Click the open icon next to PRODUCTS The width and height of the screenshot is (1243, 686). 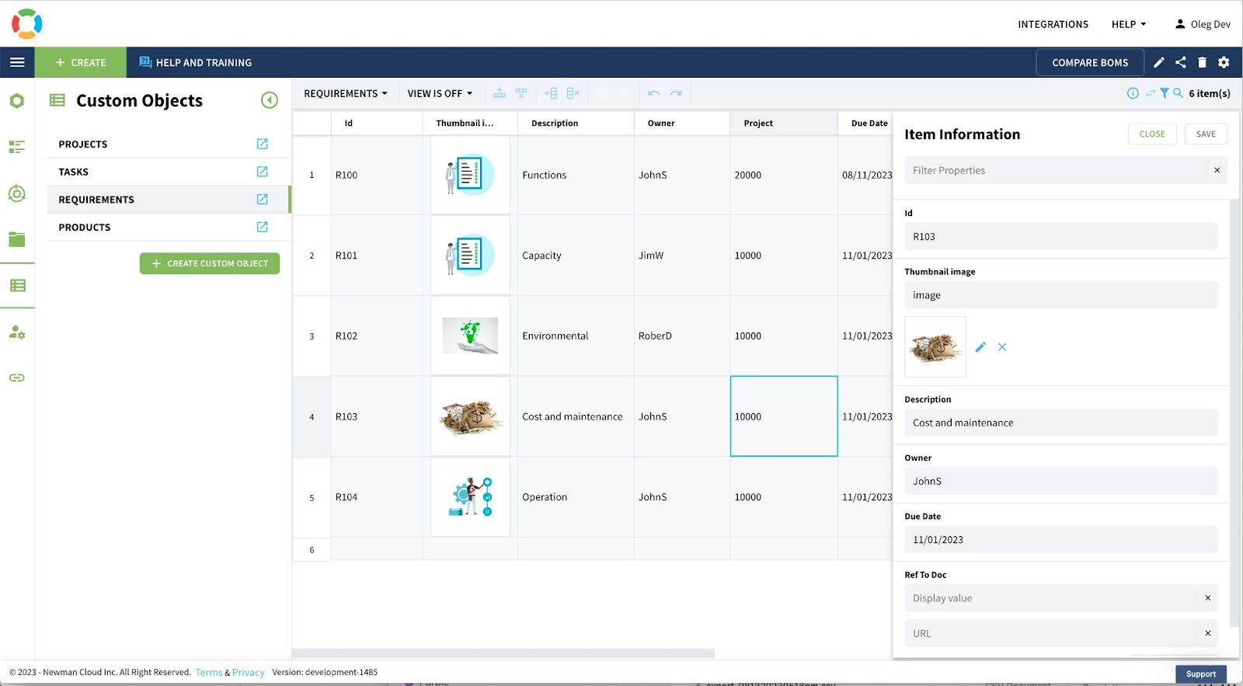[263, 227]
